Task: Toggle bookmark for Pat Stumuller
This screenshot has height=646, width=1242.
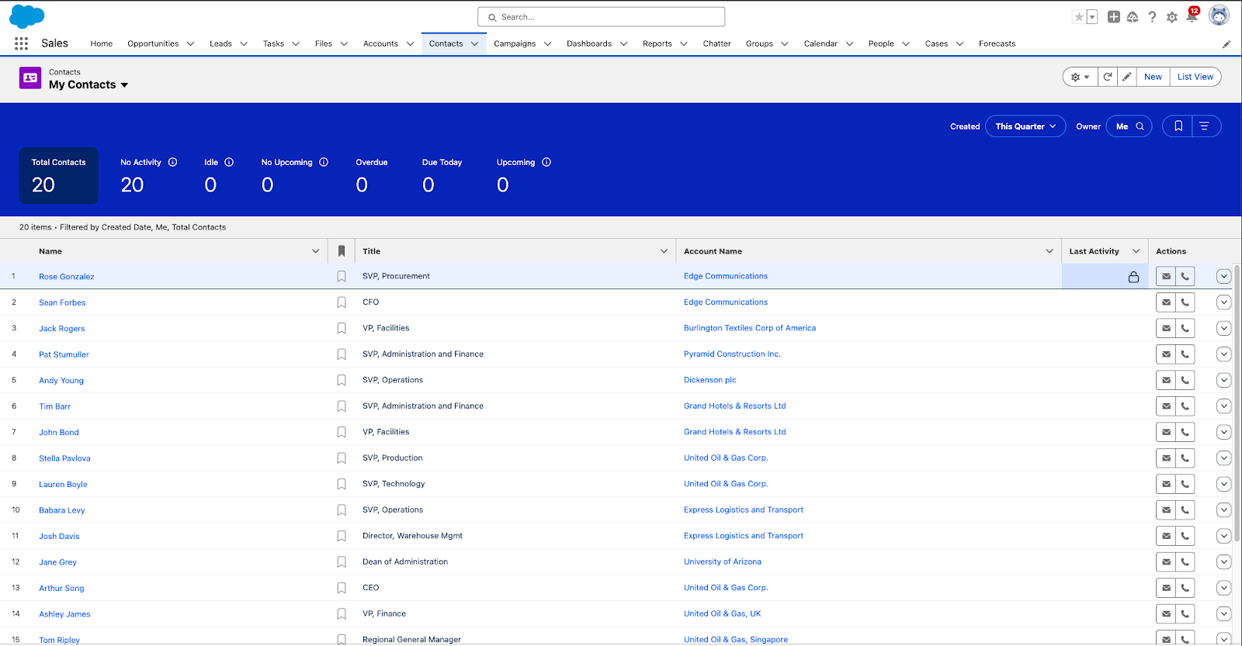Action: pos(342,354)
